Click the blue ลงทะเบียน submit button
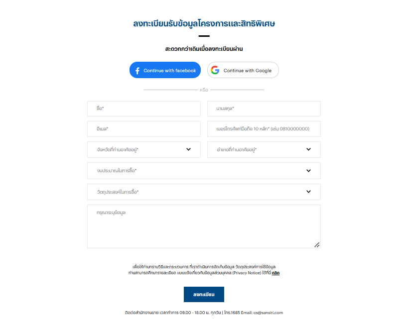 (204, 294)
